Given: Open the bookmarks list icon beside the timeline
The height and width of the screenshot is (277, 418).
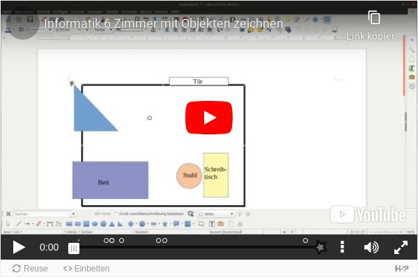Looking at the screenshot, I should tap(74, 248).
